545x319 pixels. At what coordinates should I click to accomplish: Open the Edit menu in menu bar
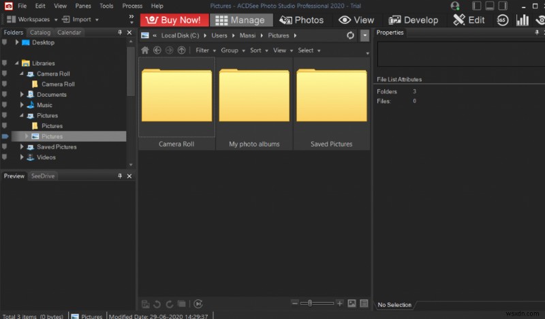coord(40,6)
